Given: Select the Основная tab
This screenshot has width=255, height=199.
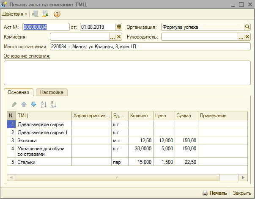Looking at the screenshot, I should click(x=18, y=92).
